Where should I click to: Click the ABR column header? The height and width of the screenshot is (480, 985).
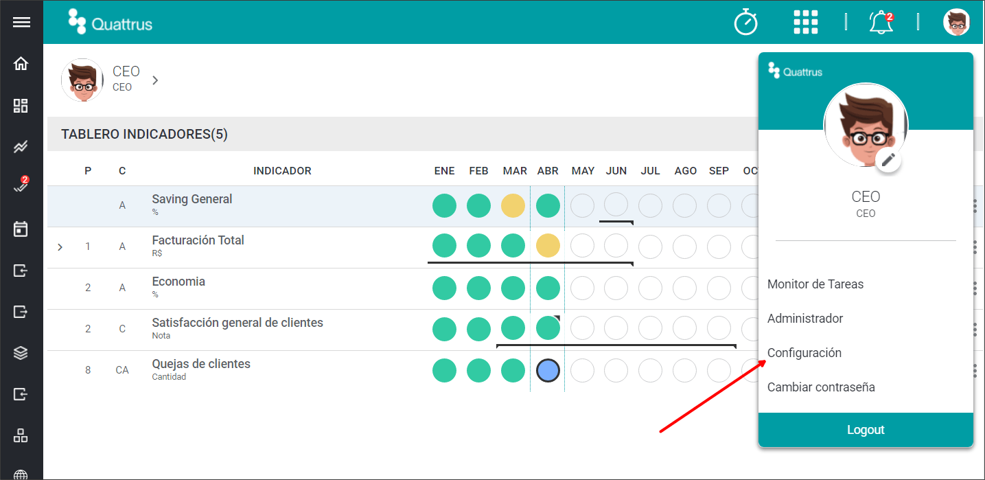[x=548, y=171]
